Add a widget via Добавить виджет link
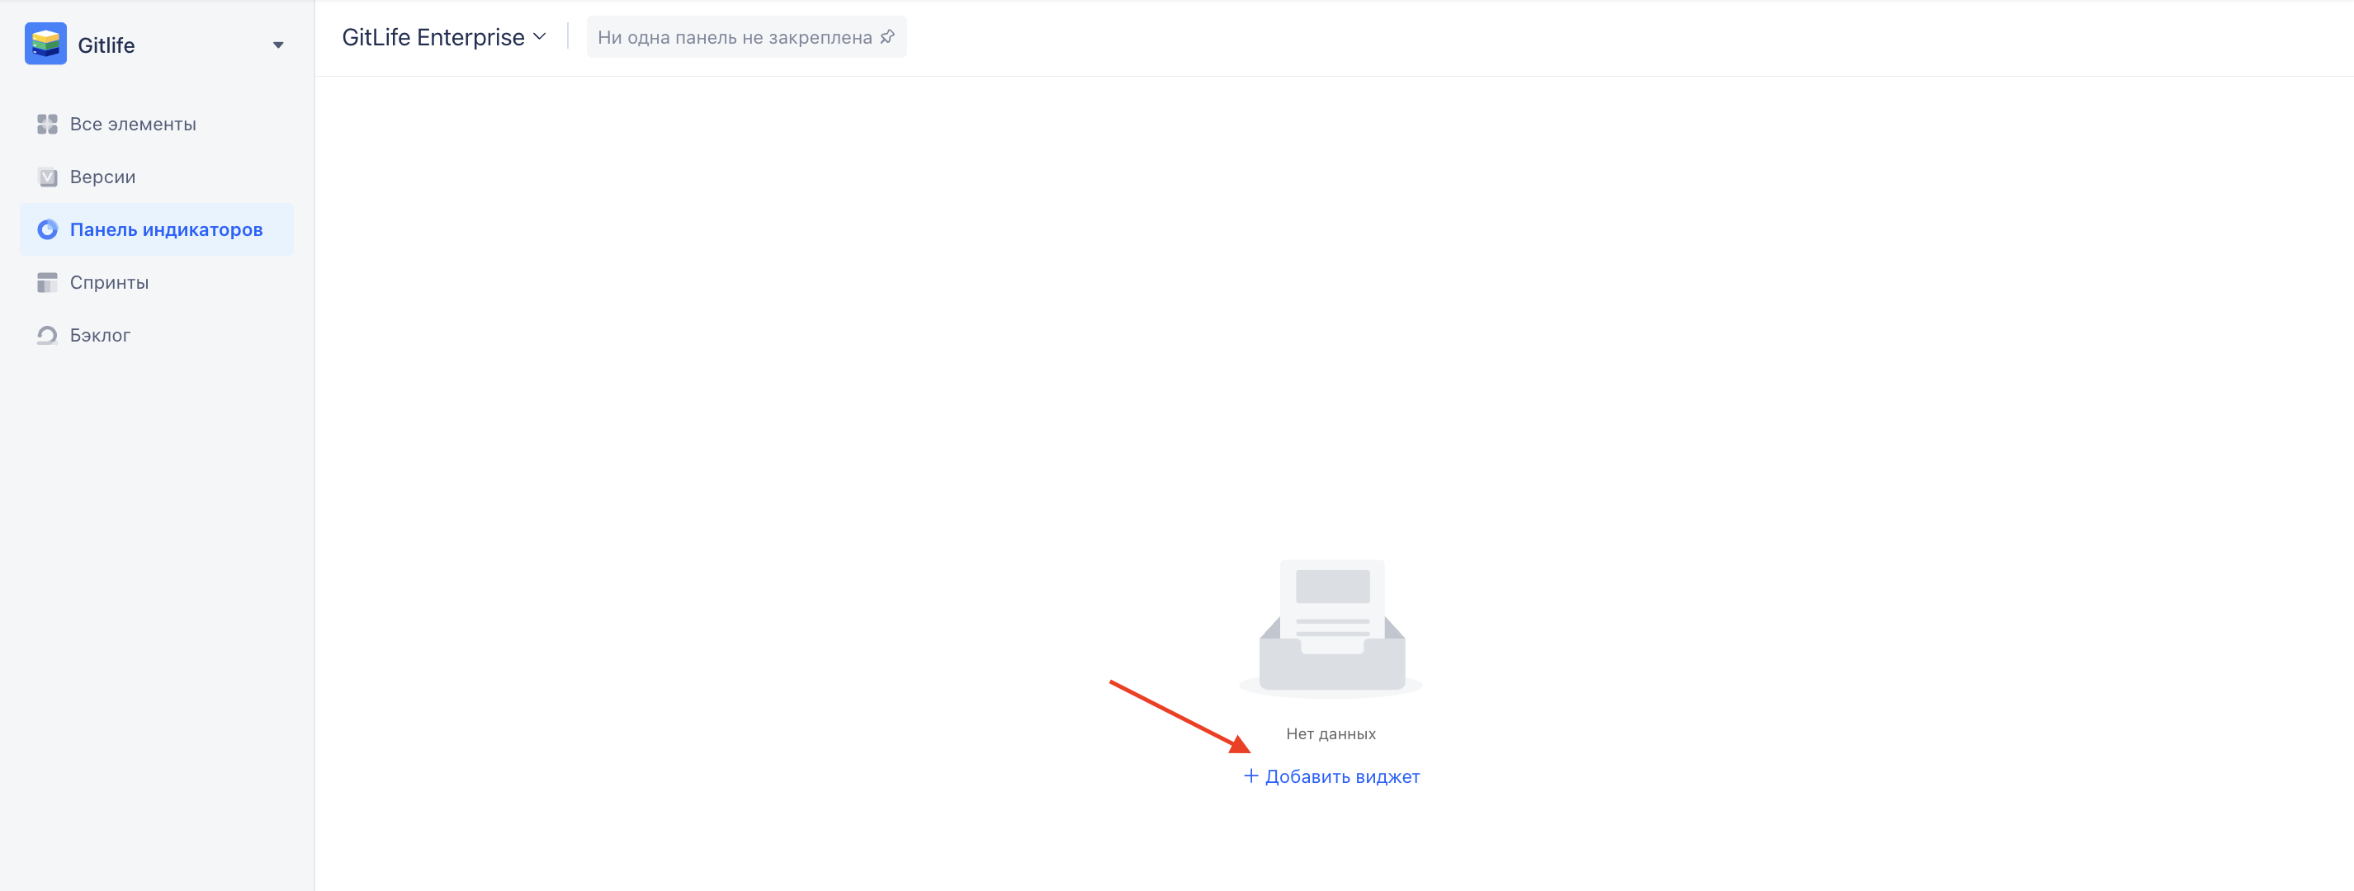The height and width of the screenshot is (891, 2354). [1331, 777]
